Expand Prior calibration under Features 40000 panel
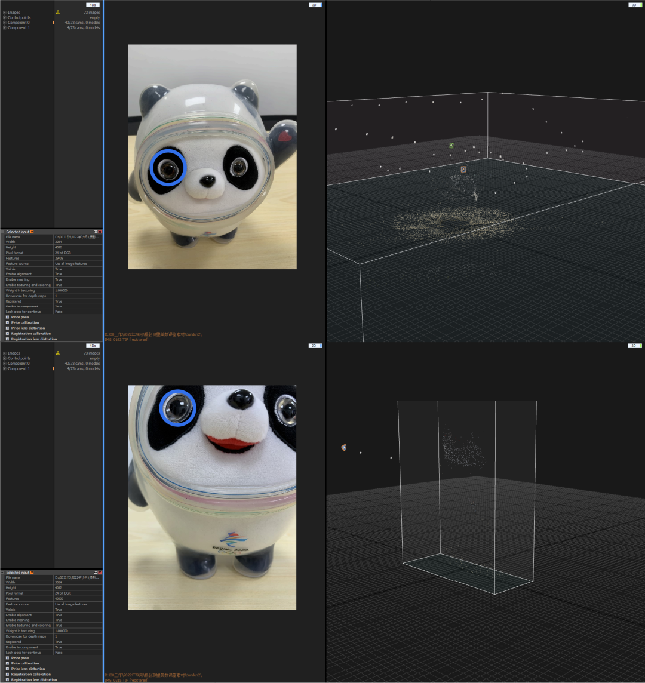This screenshot has width=645, height=683. pos(7,663)
